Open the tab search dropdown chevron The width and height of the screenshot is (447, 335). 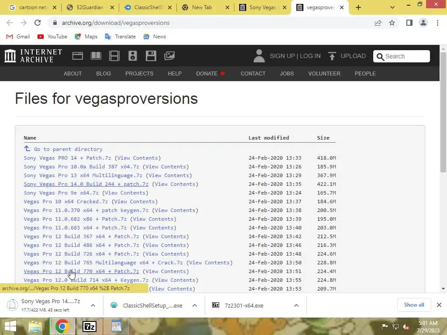pyautogui.click(x=392, y=8)
